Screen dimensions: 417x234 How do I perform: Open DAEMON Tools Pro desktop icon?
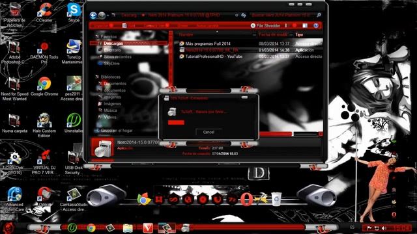tap(44, 52)
